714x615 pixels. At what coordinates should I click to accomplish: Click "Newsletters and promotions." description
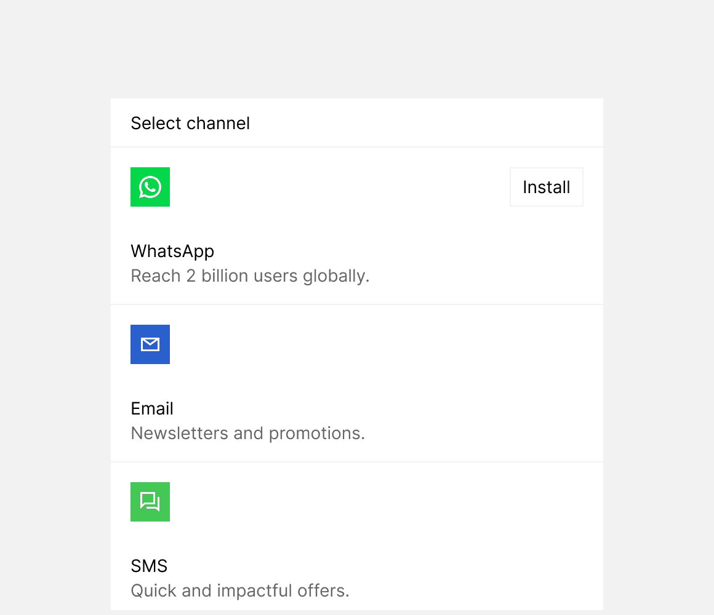coord(248,434)
